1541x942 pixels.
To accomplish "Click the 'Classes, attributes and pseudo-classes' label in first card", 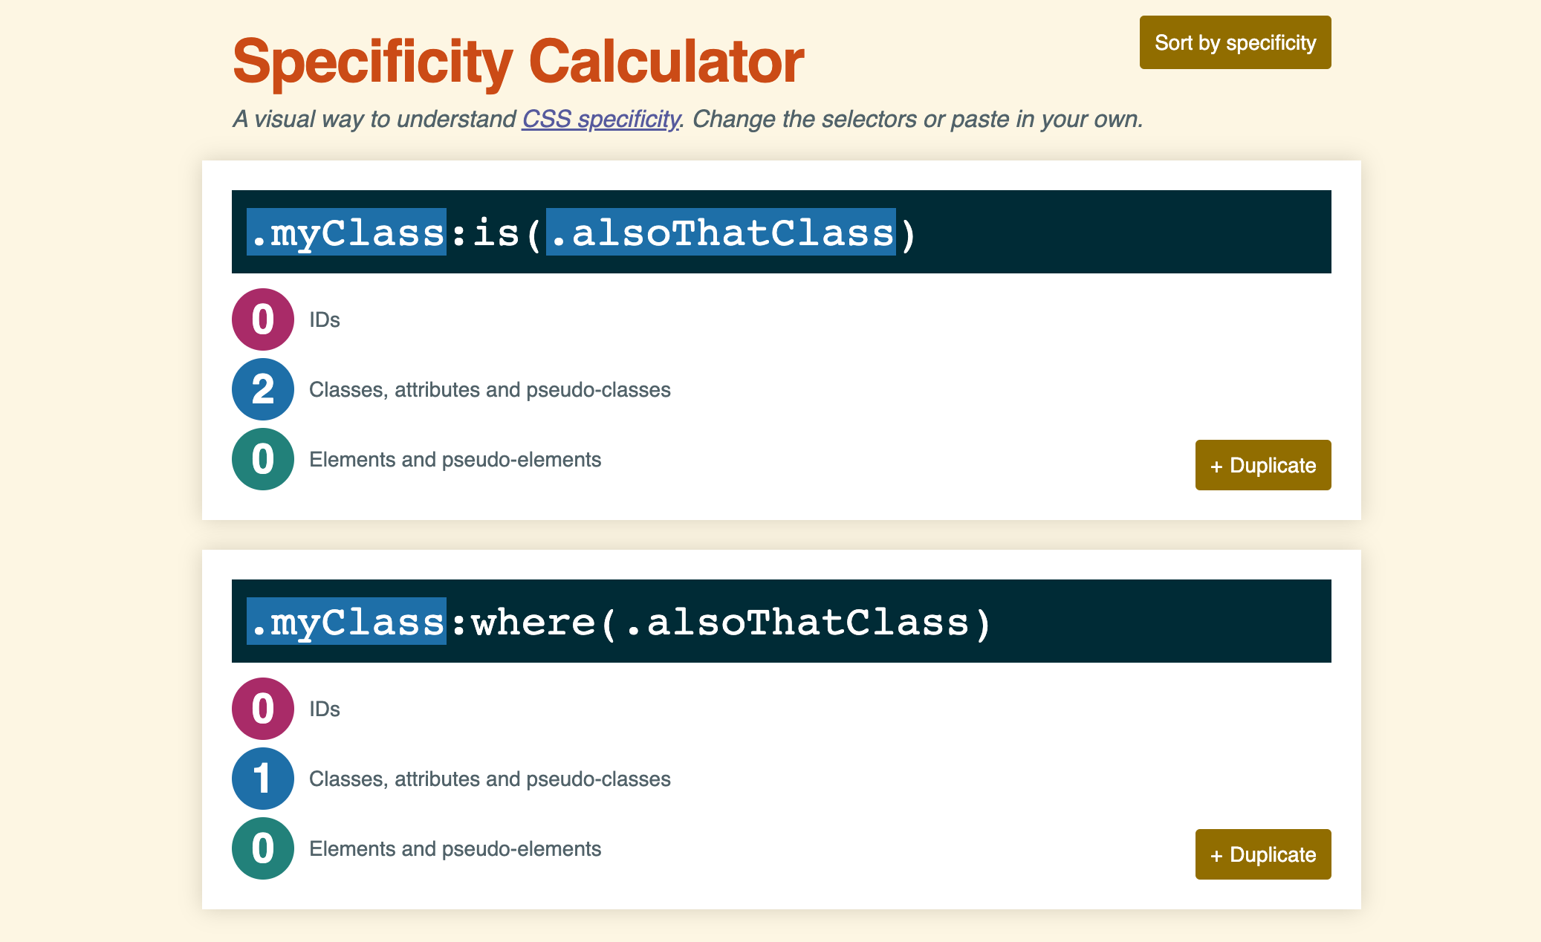I will [x=490, y=389].
